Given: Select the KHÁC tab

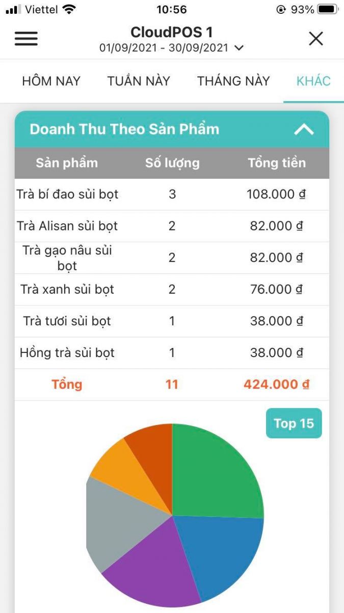Looking at the screenshot, I should [x=313, y=81].
